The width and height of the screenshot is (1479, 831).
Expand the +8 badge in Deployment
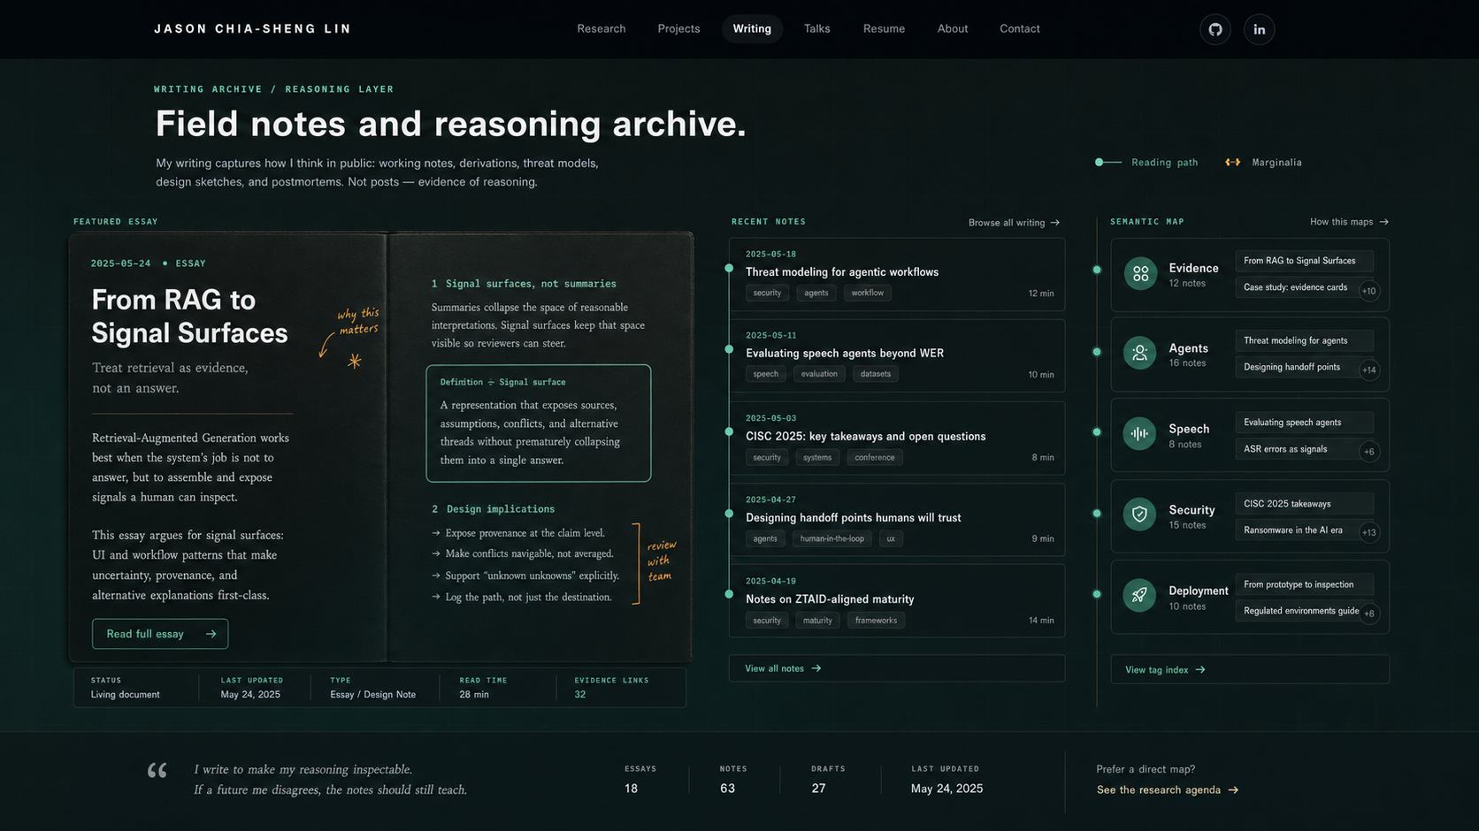[x=1369, y=614]
